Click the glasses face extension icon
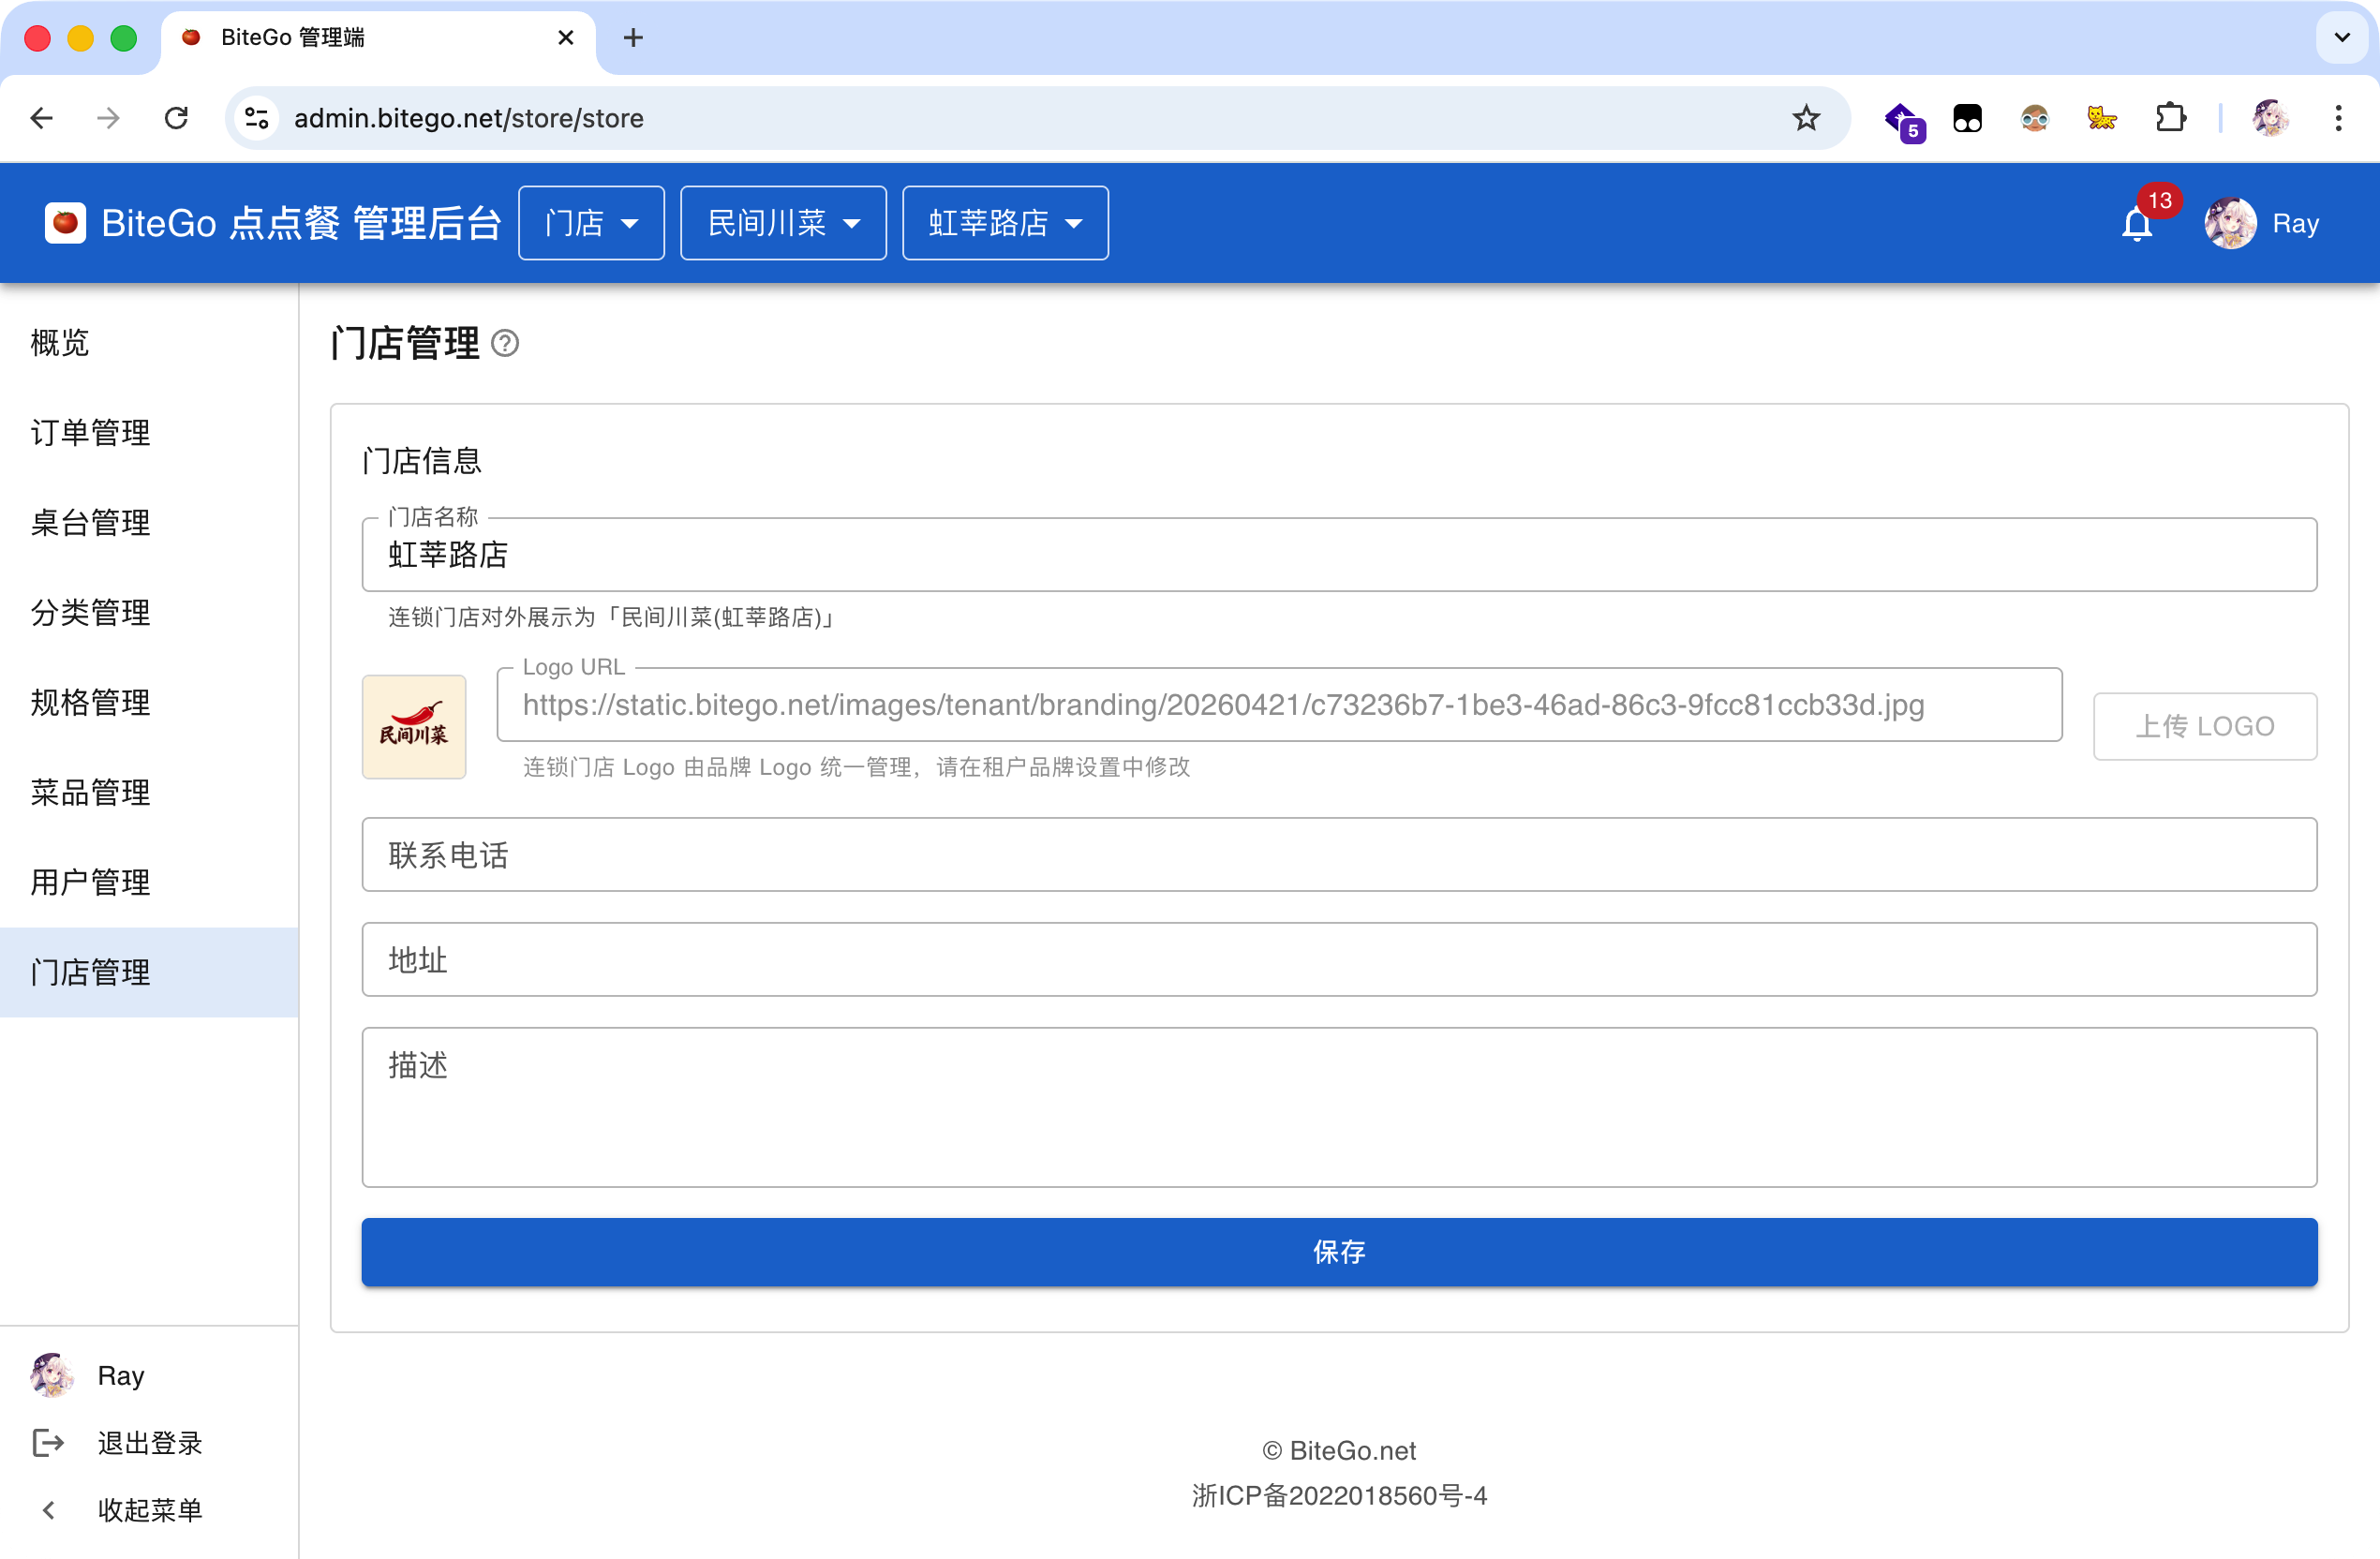Screen dimensions: 2380x1559 [2034, 118]
